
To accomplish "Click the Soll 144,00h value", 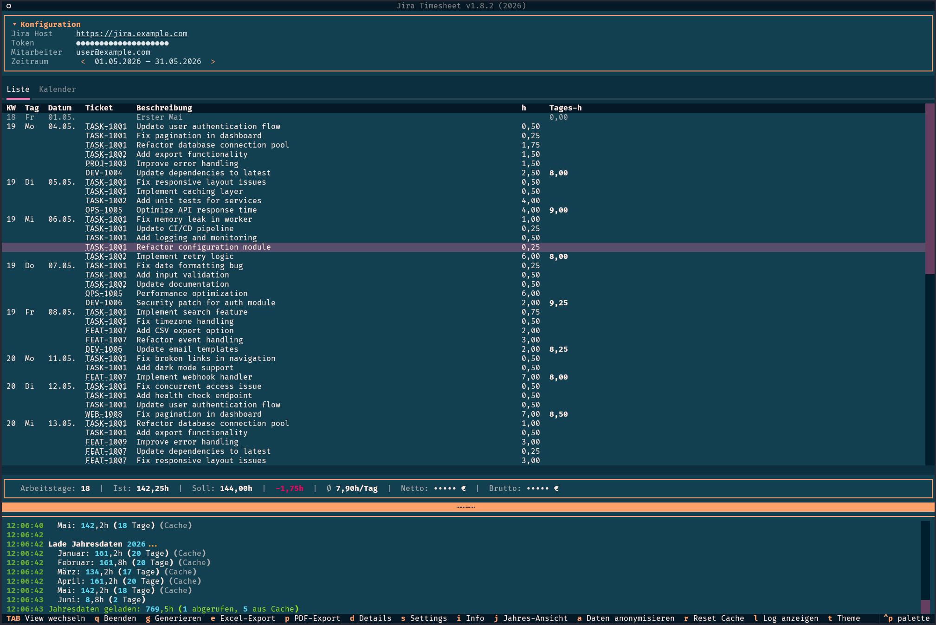I will click(236, 488).
